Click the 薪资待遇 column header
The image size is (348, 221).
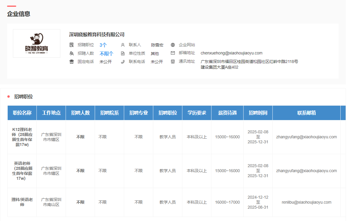point(227,113)
